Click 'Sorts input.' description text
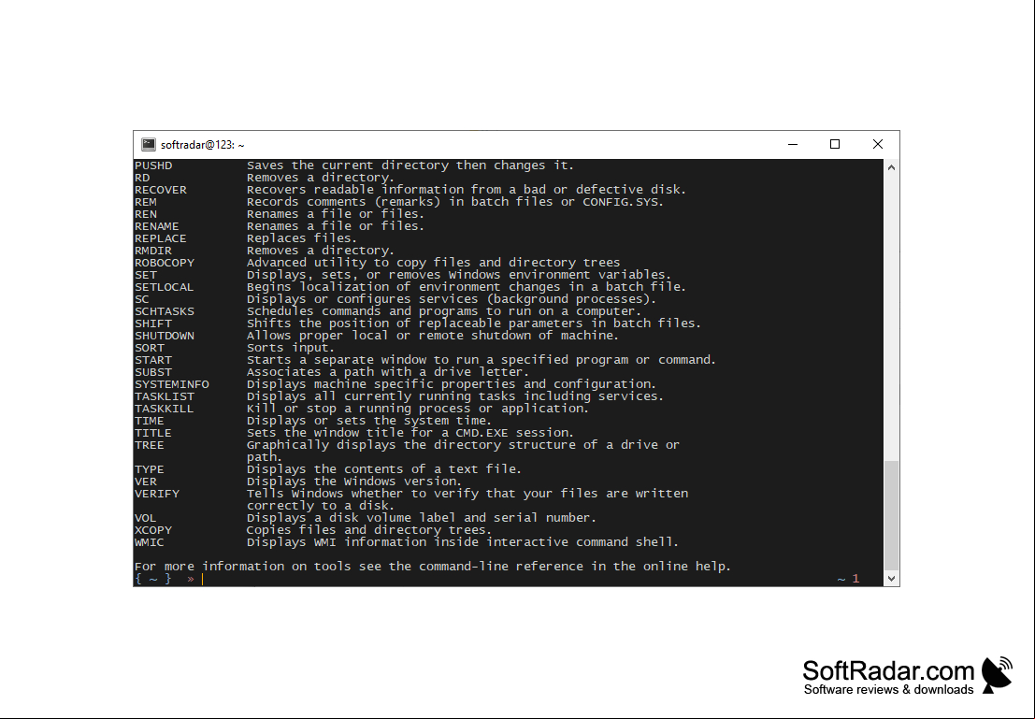1035x719 pixels. click(x=291, y=348)
